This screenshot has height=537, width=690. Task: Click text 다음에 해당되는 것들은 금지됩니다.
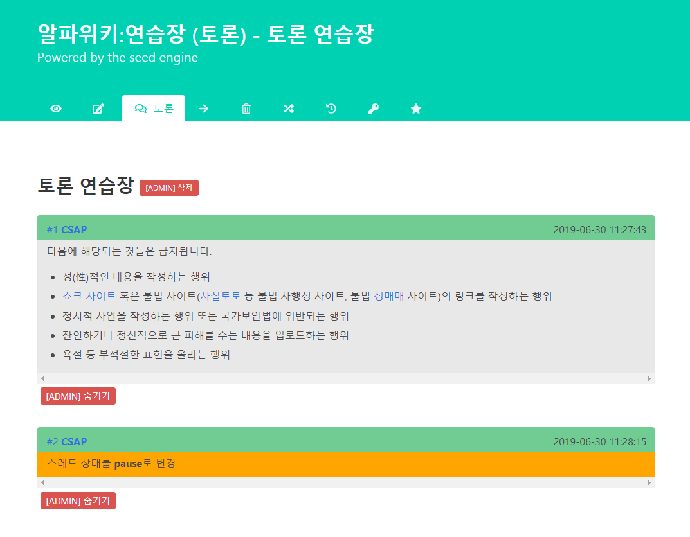pos(129,251)
